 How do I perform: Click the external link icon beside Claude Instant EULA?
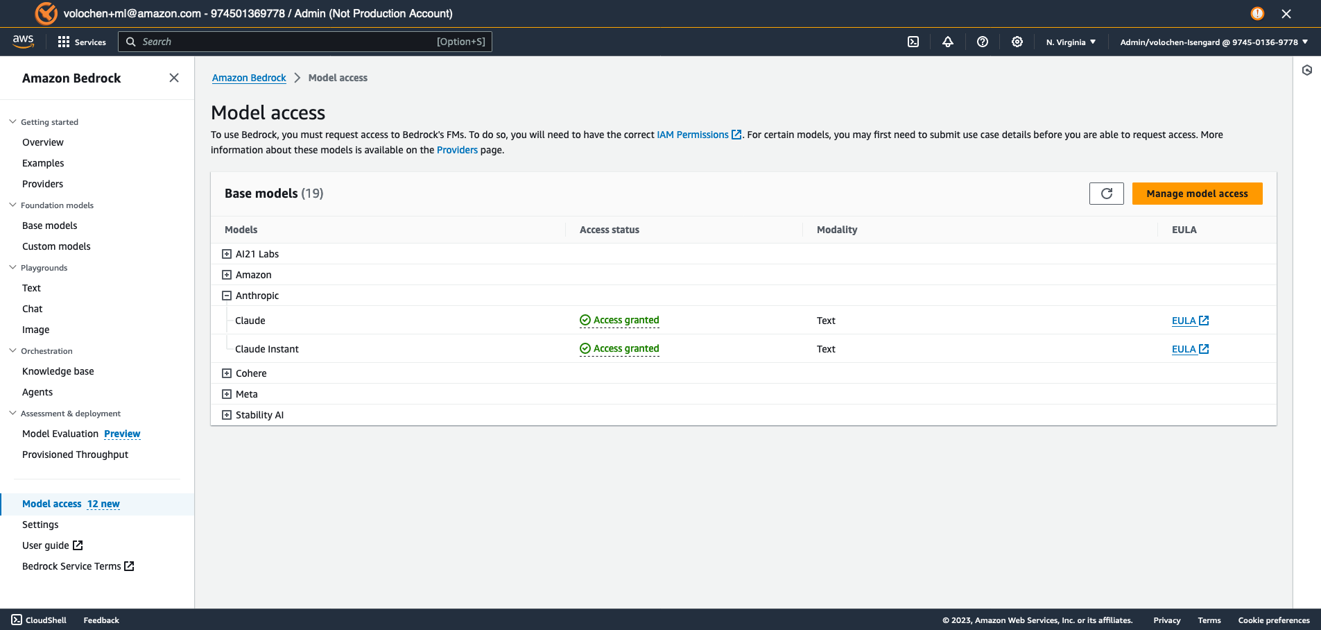coord(1204,349)
